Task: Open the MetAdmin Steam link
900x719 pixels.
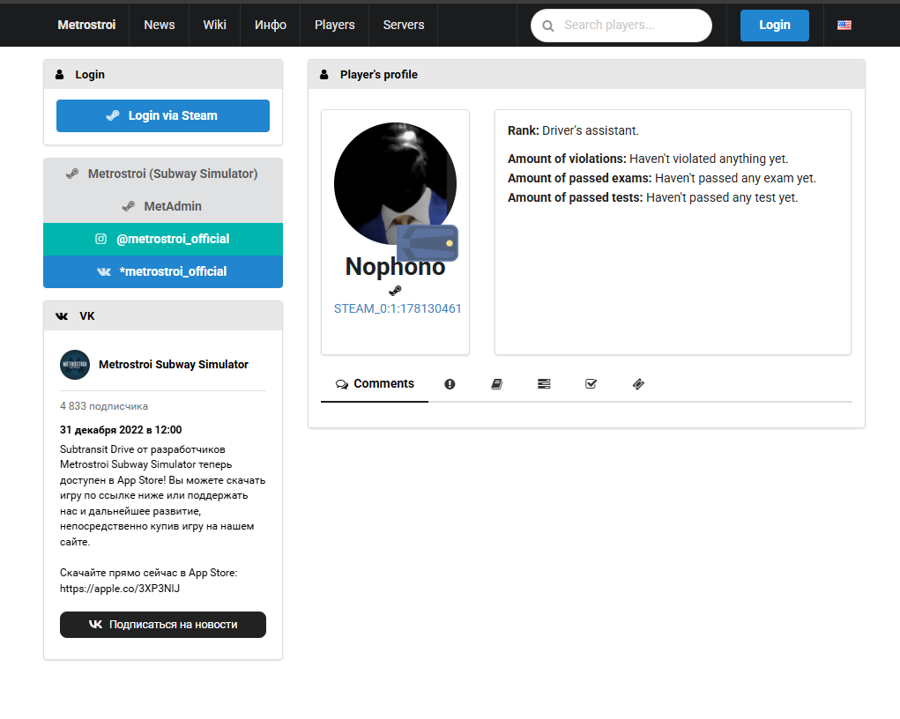Action: point(163,206)
